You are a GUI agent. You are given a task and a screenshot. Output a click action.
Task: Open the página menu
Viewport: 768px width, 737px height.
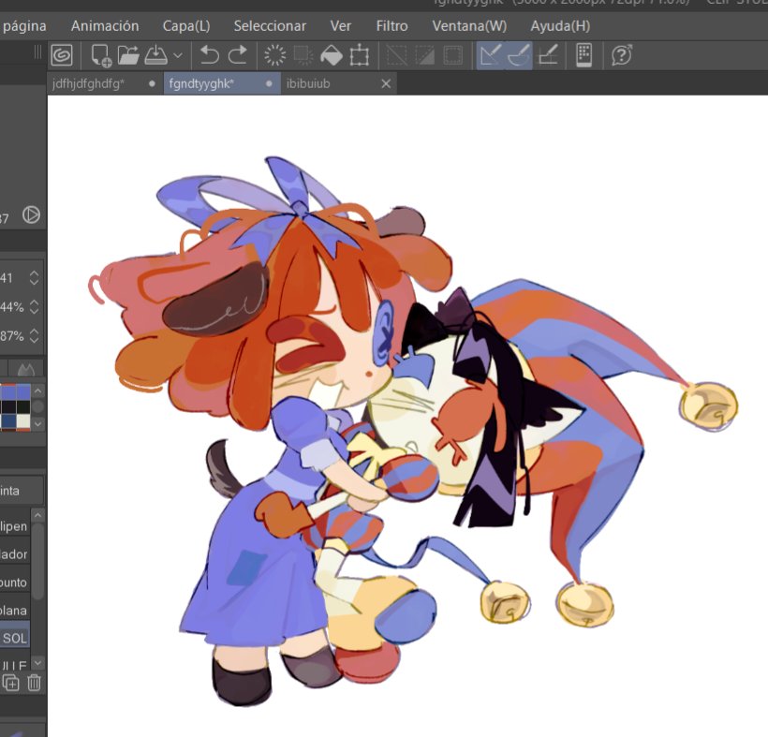tap(24, 26)
